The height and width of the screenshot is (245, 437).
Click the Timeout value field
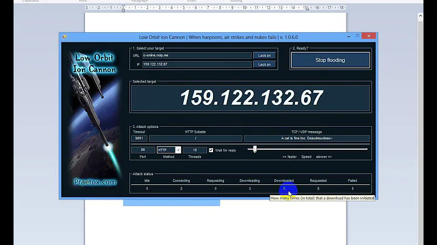click(139, 138)
